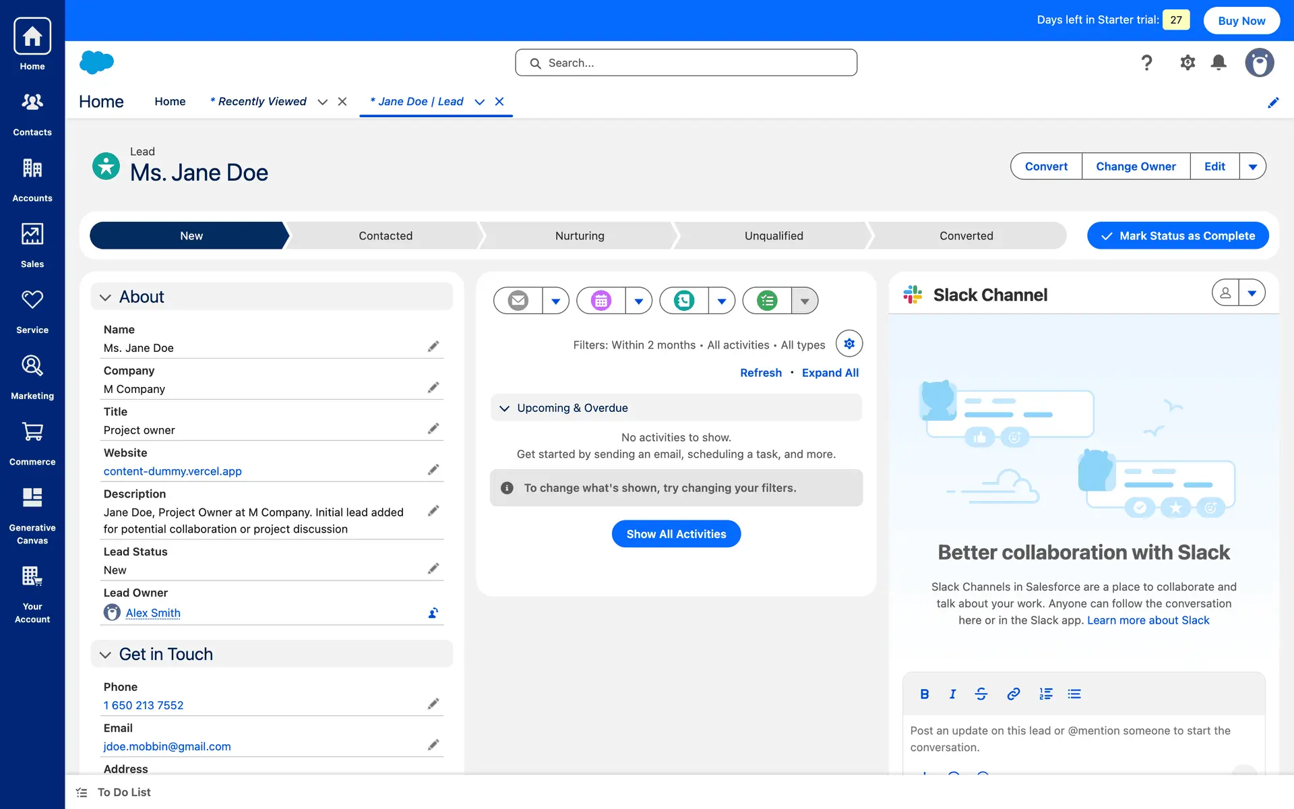Apply strikethrough formatting in Slack editor
The height and width of the screenshot is (809, 1294).
[981, 694]
